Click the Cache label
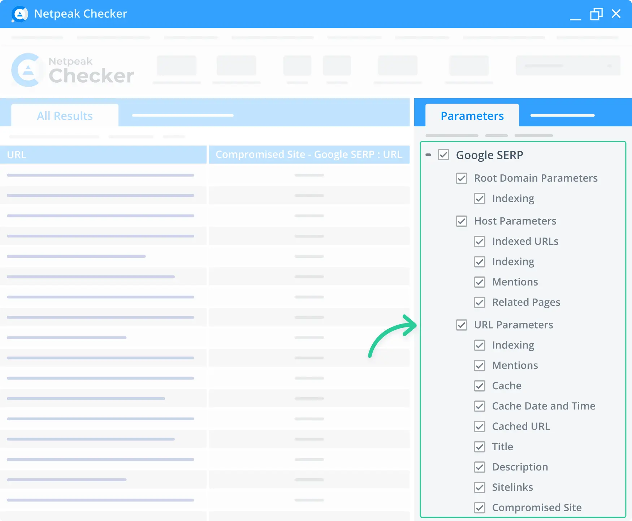 click(x=507, y=386)
